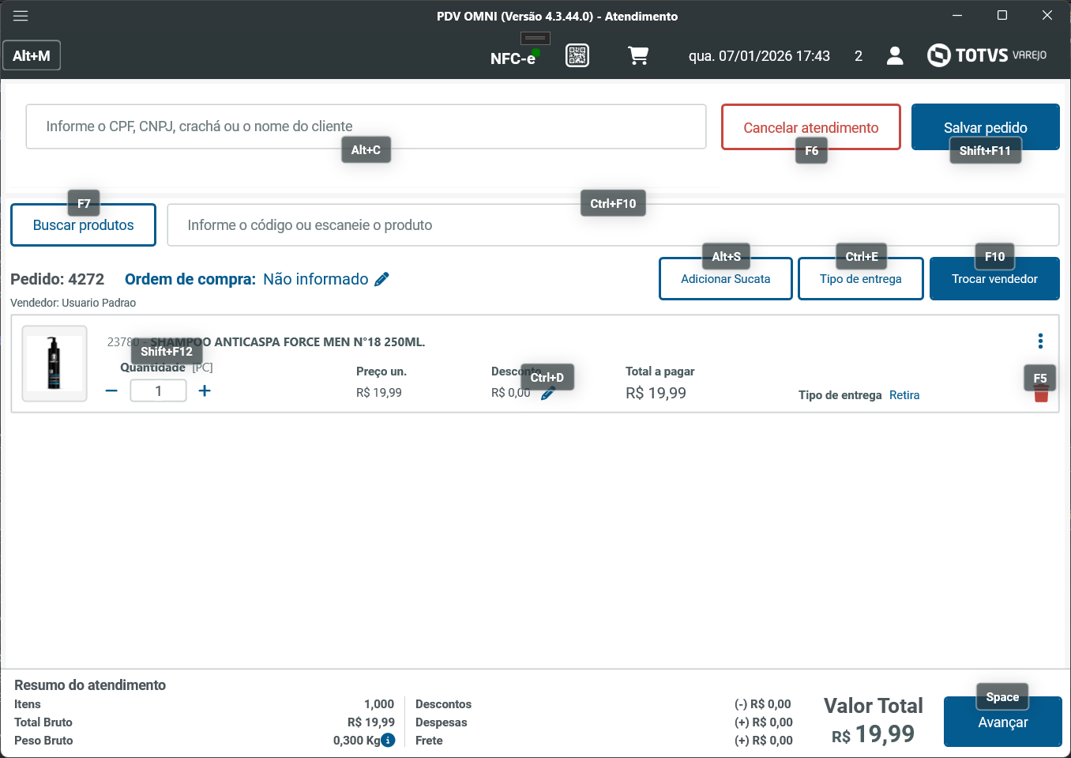
Task: Open the product's three-dot options menu
Action: tap(1040, 341)
